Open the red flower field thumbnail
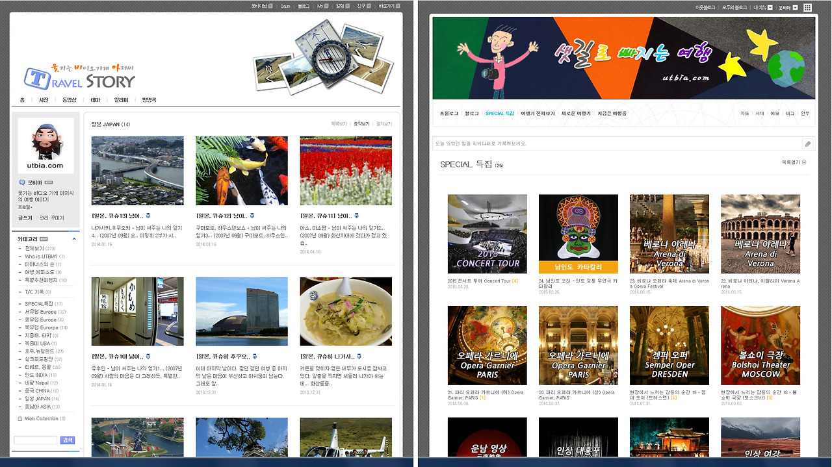This screenshot has height=467, width=832. [x=346, y=171]
